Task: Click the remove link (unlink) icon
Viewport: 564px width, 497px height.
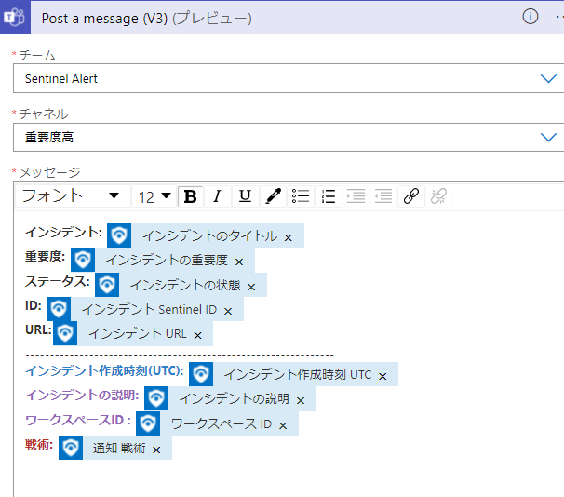Action: pos(438,196)
